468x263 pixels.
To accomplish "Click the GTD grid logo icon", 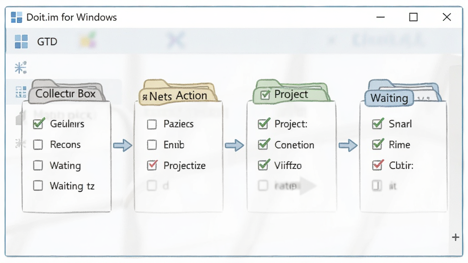I will 21,42.
